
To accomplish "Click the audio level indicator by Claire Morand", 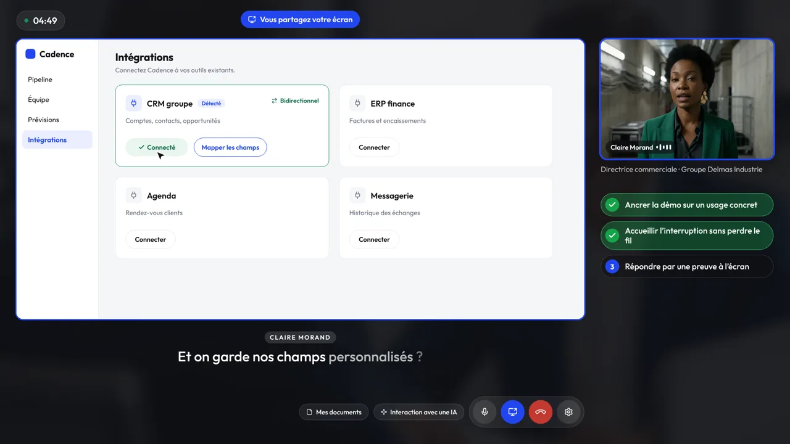I will point(664,147).
